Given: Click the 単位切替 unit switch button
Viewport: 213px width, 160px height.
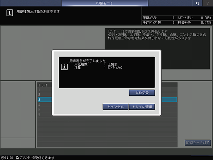Looking at the screenshot, I should [x=142, y=93].
